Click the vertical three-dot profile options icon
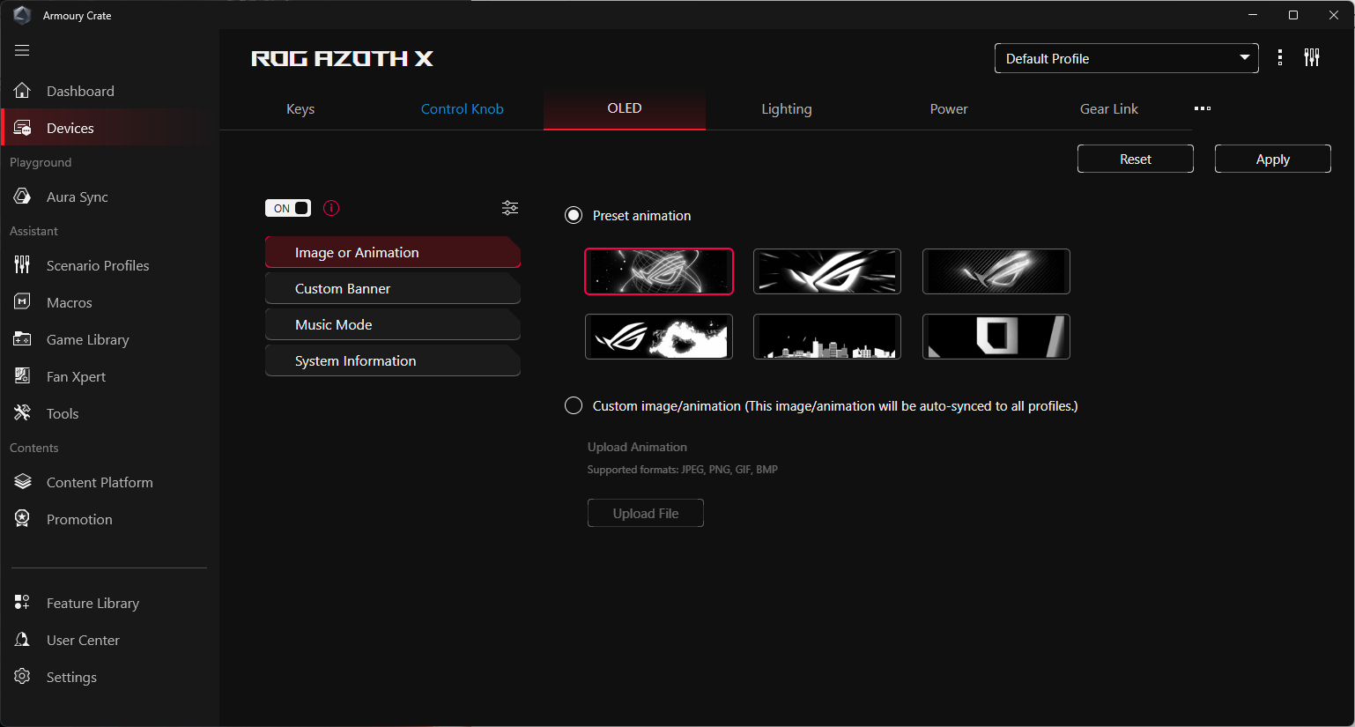 point(1280,58)
